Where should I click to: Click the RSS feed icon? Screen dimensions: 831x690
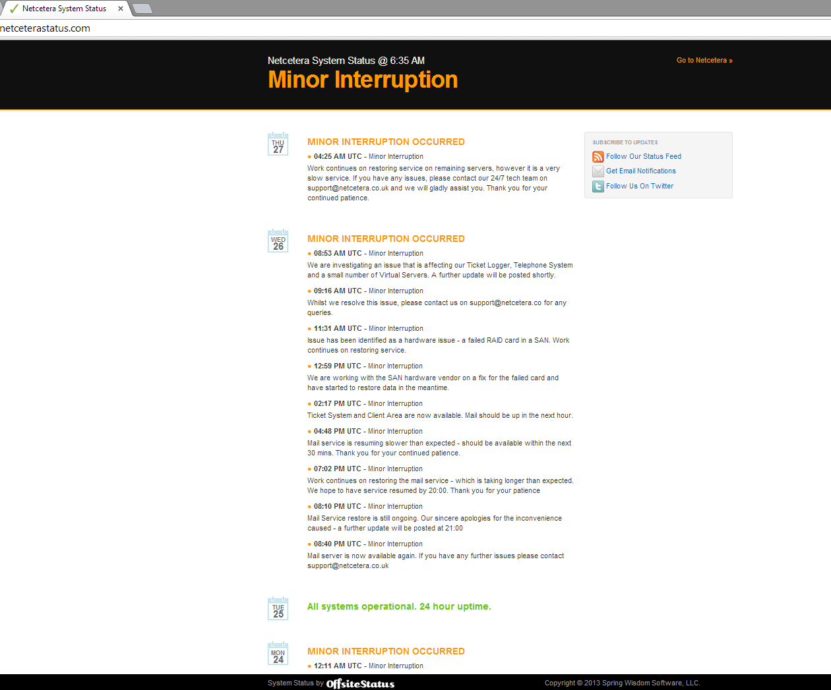(598, 157)
